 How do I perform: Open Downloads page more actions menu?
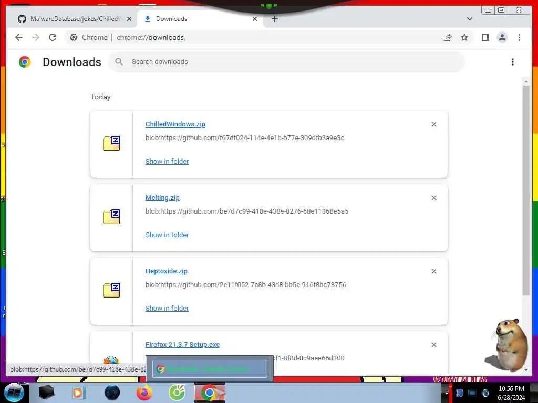[x=513, y=62]
